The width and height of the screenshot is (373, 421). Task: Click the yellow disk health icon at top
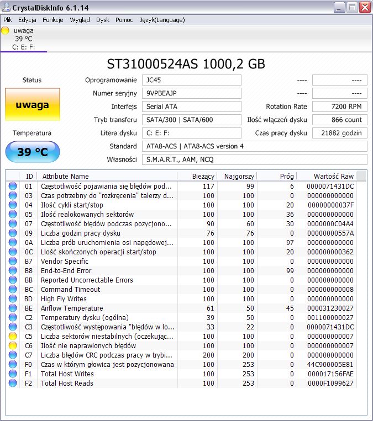5,30
